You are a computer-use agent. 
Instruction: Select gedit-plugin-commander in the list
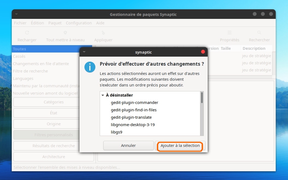pos(134,103)
